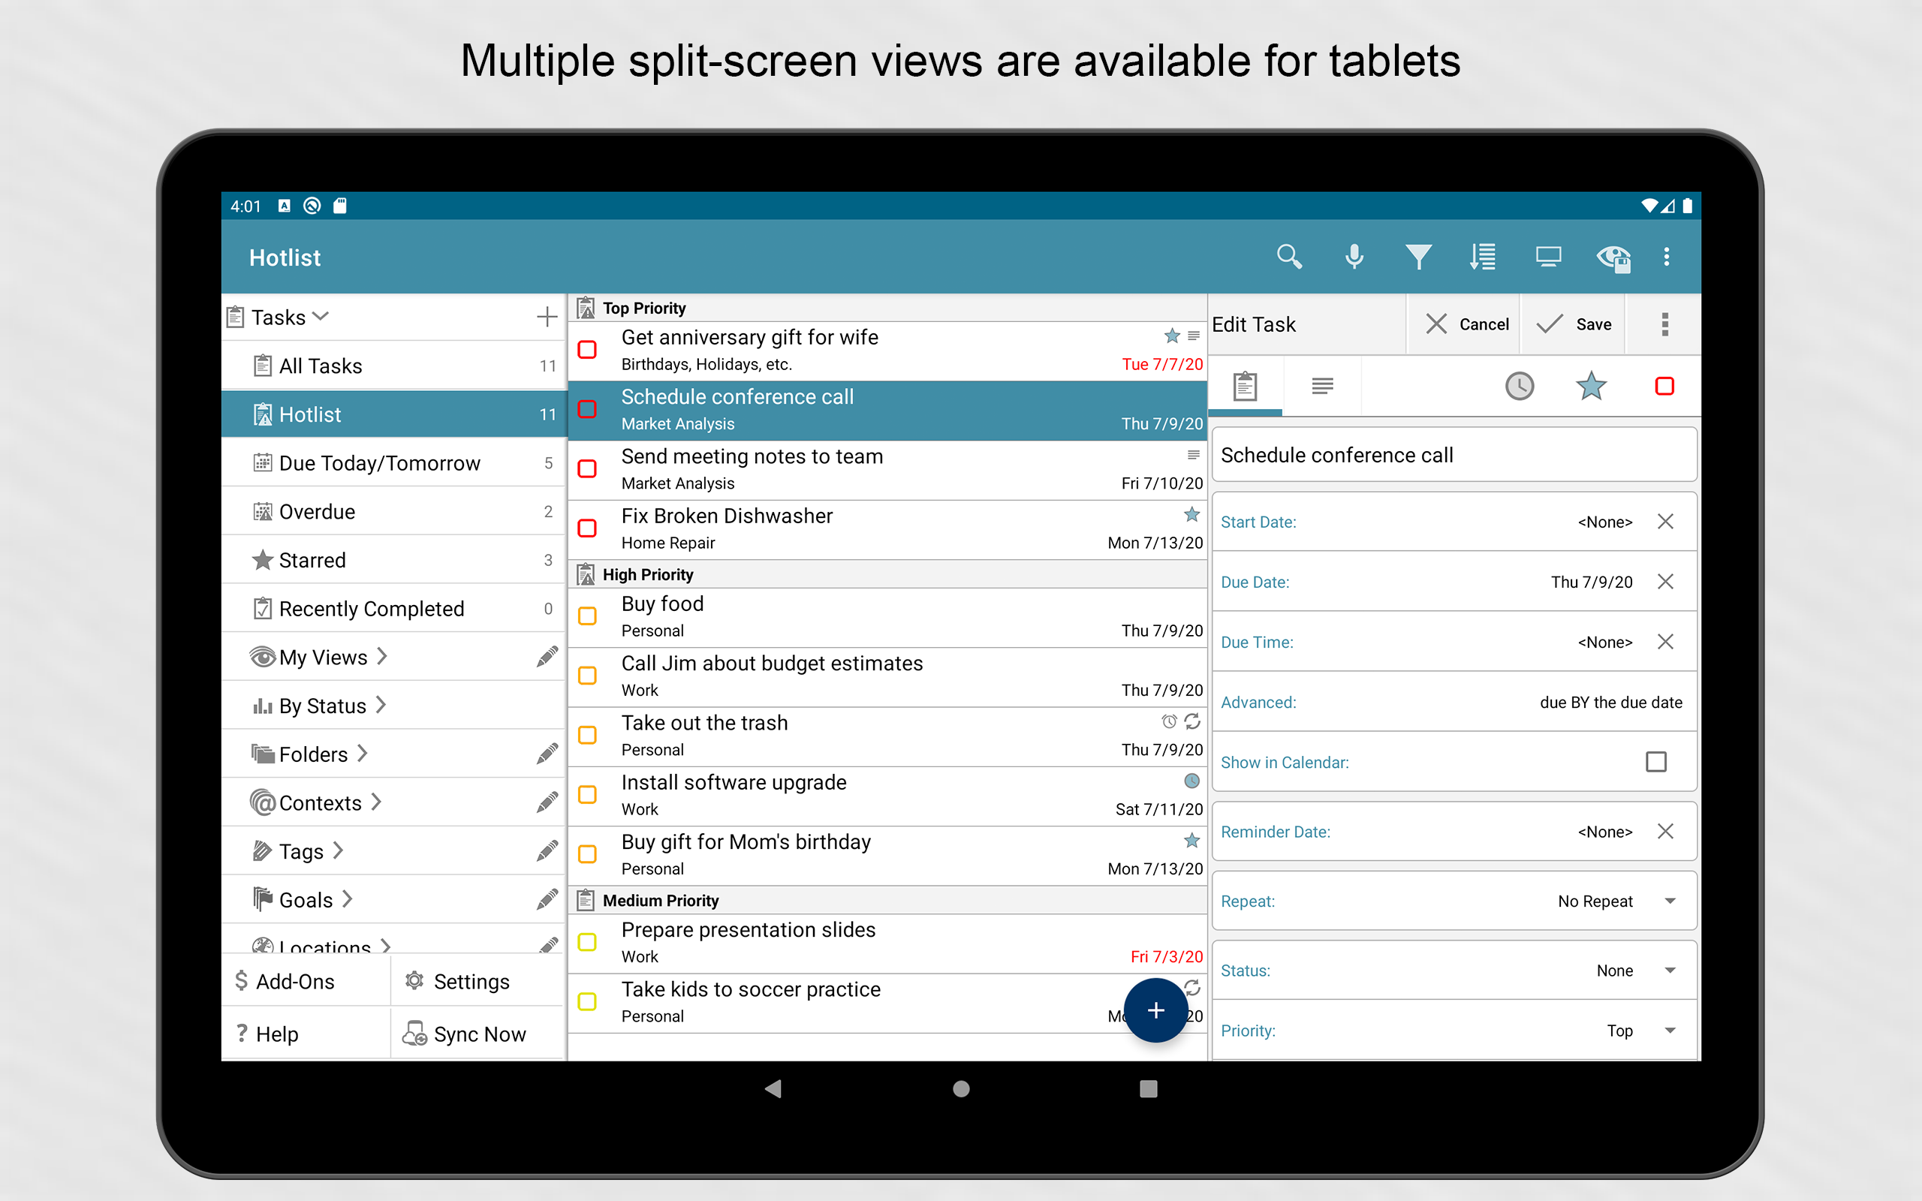1922x1201 pixels.
Task: Select All Tasks in sidebar
Action: point(394,366)
